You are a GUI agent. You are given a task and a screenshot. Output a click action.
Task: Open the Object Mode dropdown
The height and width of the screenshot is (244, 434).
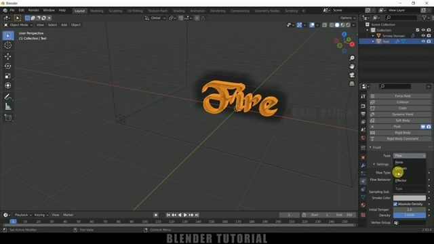(x=18, y=25)
